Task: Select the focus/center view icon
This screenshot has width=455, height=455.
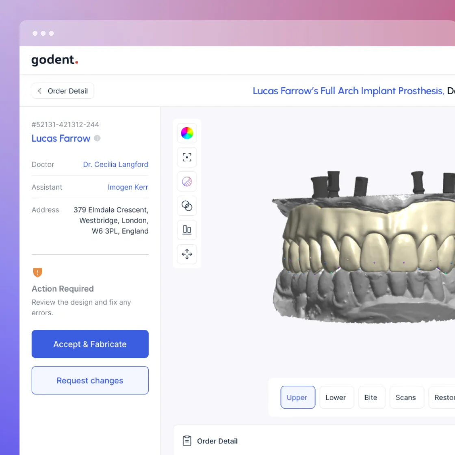Action: tap(187, 157)
